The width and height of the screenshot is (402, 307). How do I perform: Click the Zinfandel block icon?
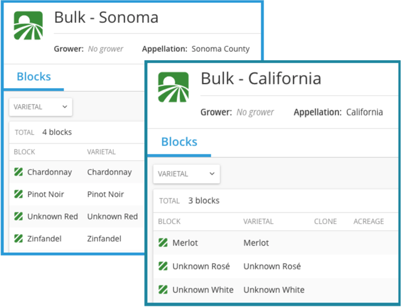(x=19, y=239)
